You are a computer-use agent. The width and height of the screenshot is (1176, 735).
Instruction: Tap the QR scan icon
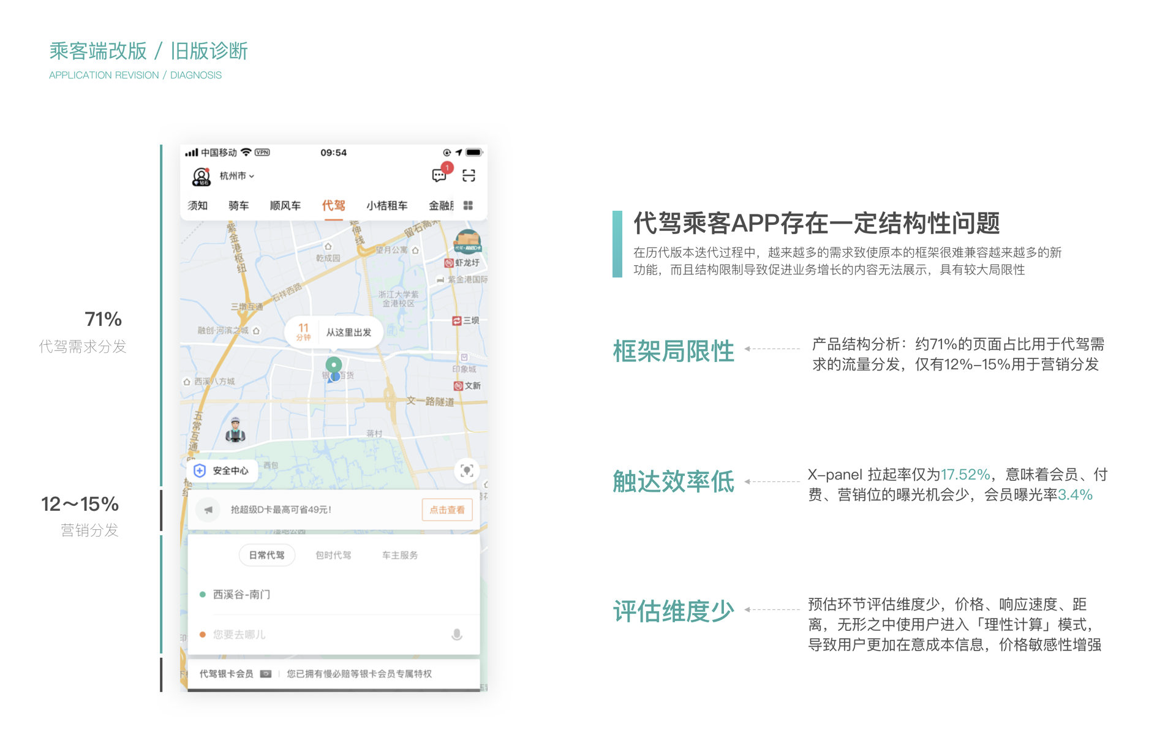pos(469,176)
